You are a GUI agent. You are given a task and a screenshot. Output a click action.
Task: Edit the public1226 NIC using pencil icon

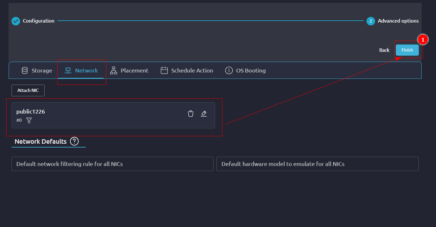[x=204, y=113]
